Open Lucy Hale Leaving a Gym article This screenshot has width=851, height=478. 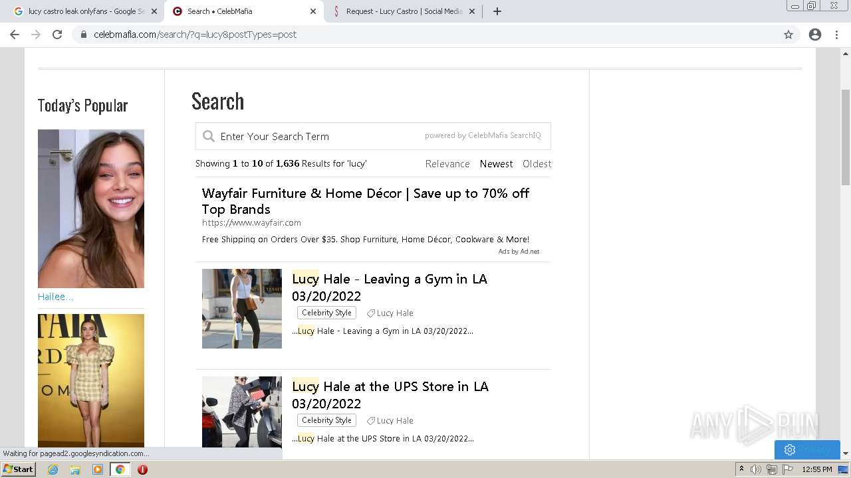390,287
